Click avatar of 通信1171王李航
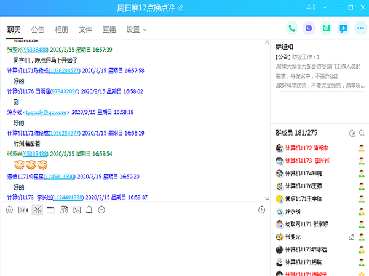The height and width of the screenshot is (276, 369). (x=279, y=199)
